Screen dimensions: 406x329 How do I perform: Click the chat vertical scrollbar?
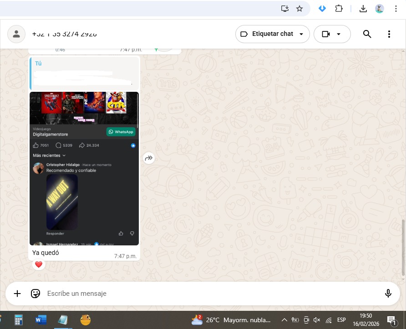403,248
